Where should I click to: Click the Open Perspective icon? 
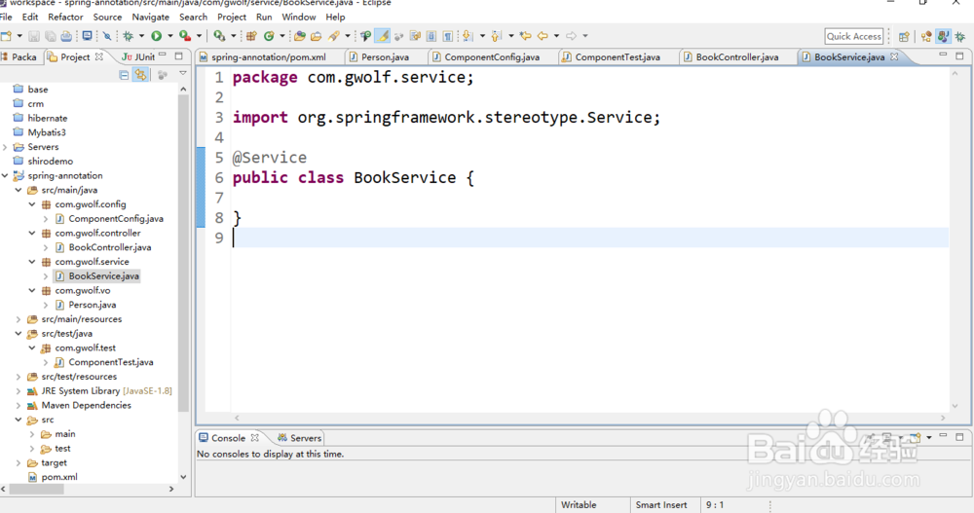click(904, 37)
